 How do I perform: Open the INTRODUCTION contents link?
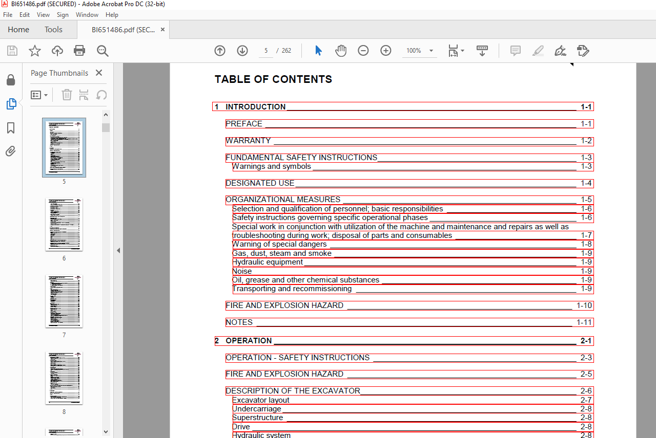point(403,107)
